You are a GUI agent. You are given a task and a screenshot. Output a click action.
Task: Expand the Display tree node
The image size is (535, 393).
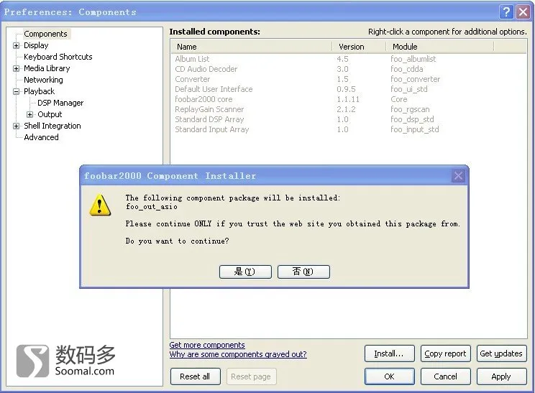click(x=16, y=45)
